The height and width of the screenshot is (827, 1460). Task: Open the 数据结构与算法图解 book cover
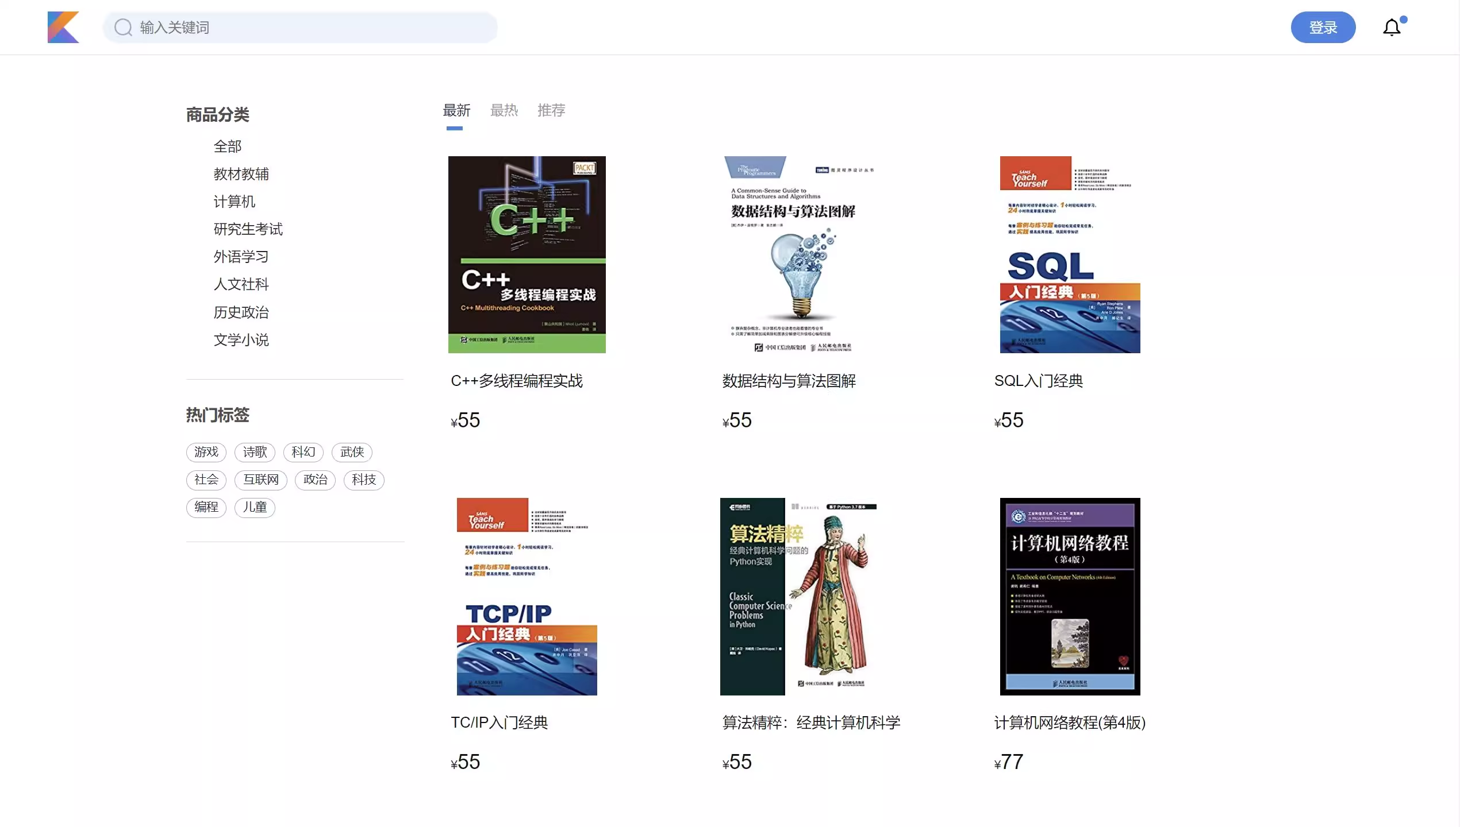pos(799,254)
